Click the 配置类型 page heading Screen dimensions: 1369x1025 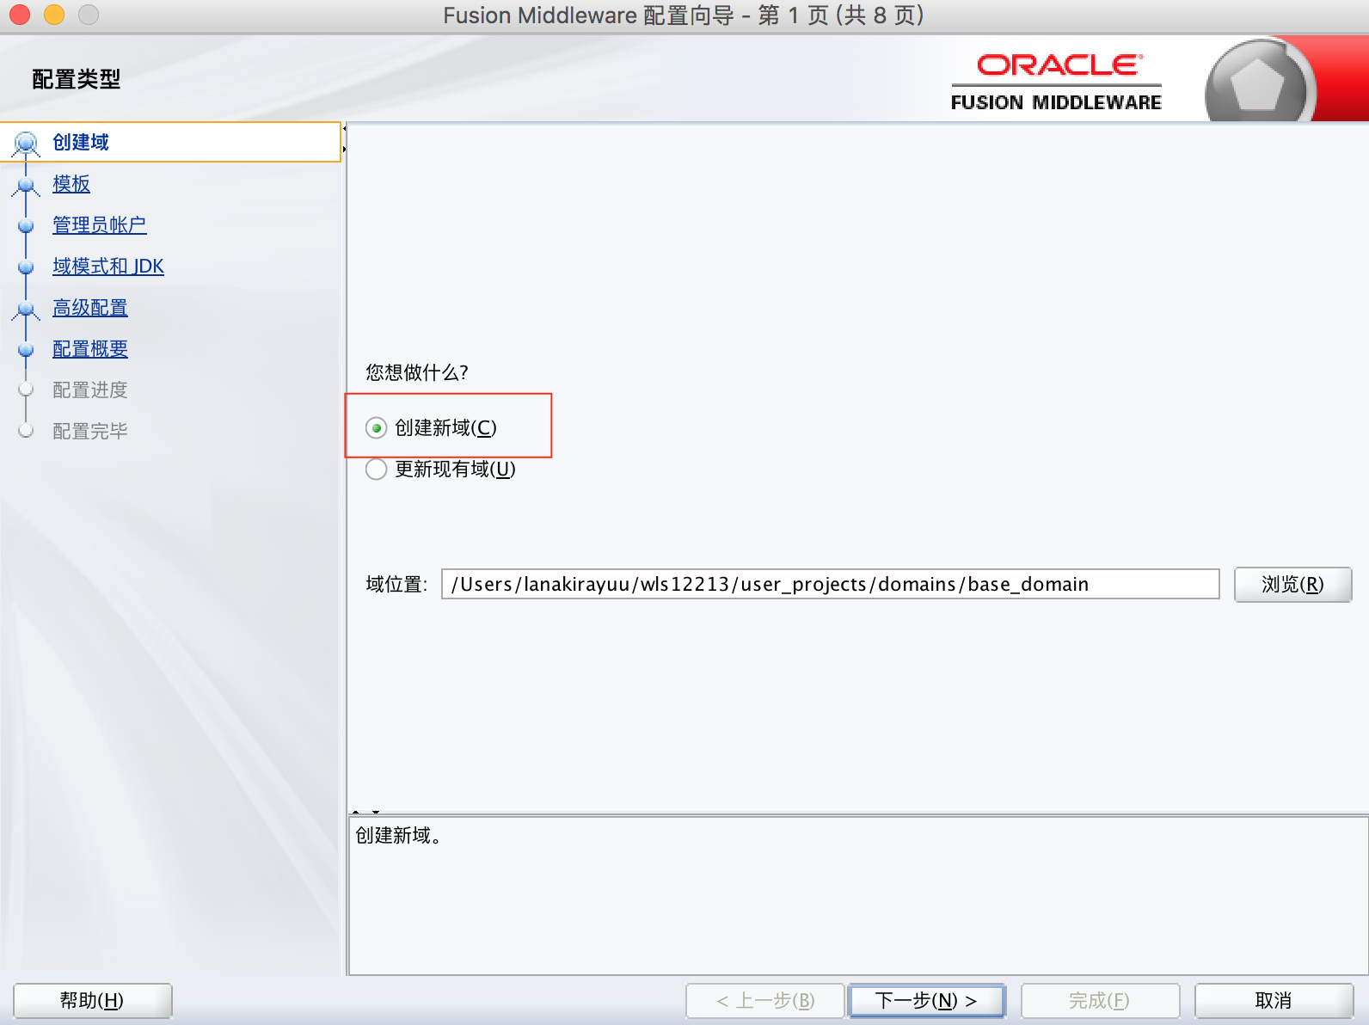[77, 79]
